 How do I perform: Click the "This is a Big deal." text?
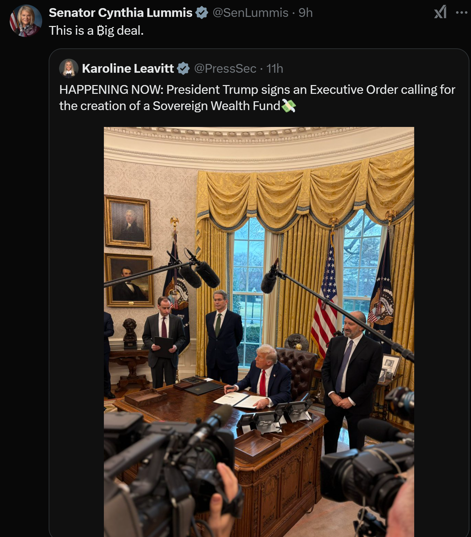click(96, 31)
